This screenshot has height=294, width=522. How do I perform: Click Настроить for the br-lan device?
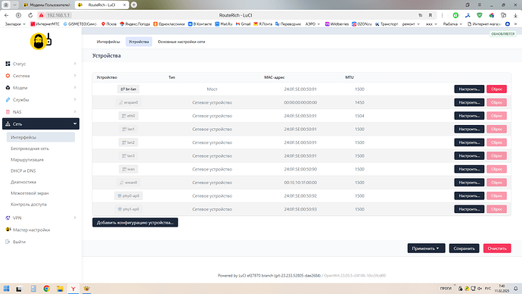pyautogui.click(x=469, y=89)
